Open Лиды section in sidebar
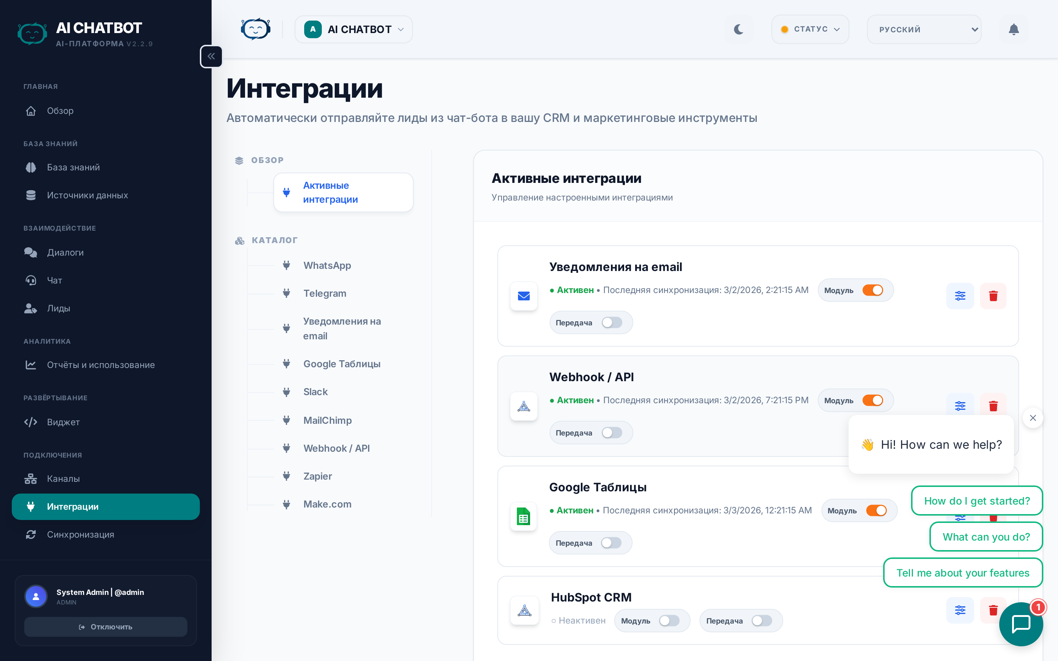 click(58, 308)
